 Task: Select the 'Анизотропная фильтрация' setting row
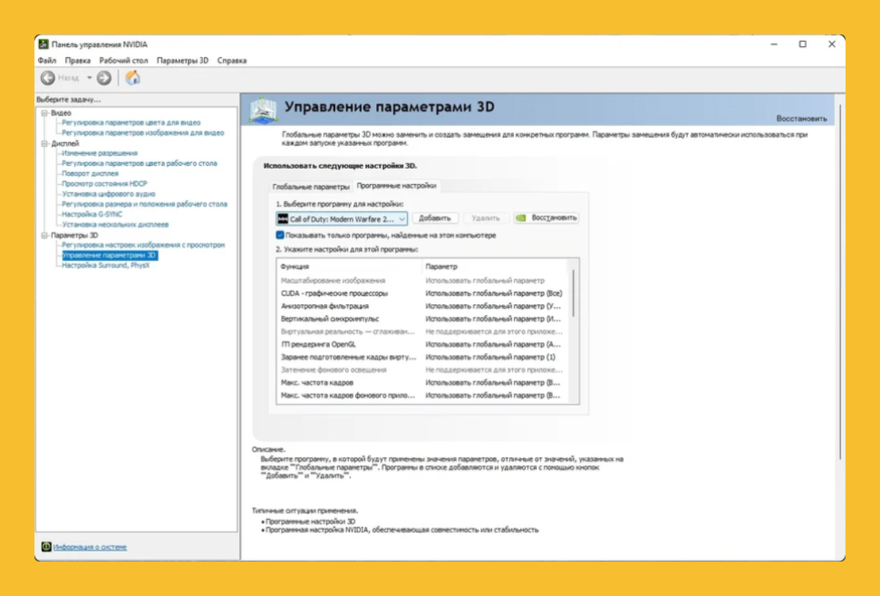(423, 306)
